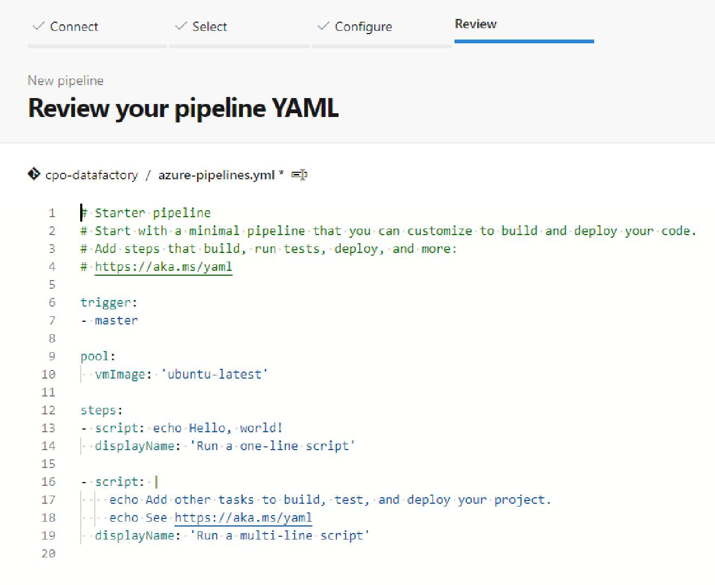Click the checkmark icon on the Configure step

click(x=323, y=25)
